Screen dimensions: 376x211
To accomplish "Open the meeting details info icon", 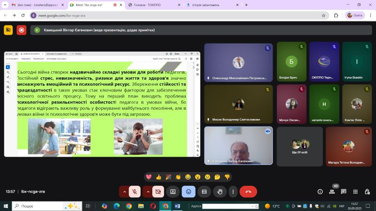I will [x=320, y=191].
